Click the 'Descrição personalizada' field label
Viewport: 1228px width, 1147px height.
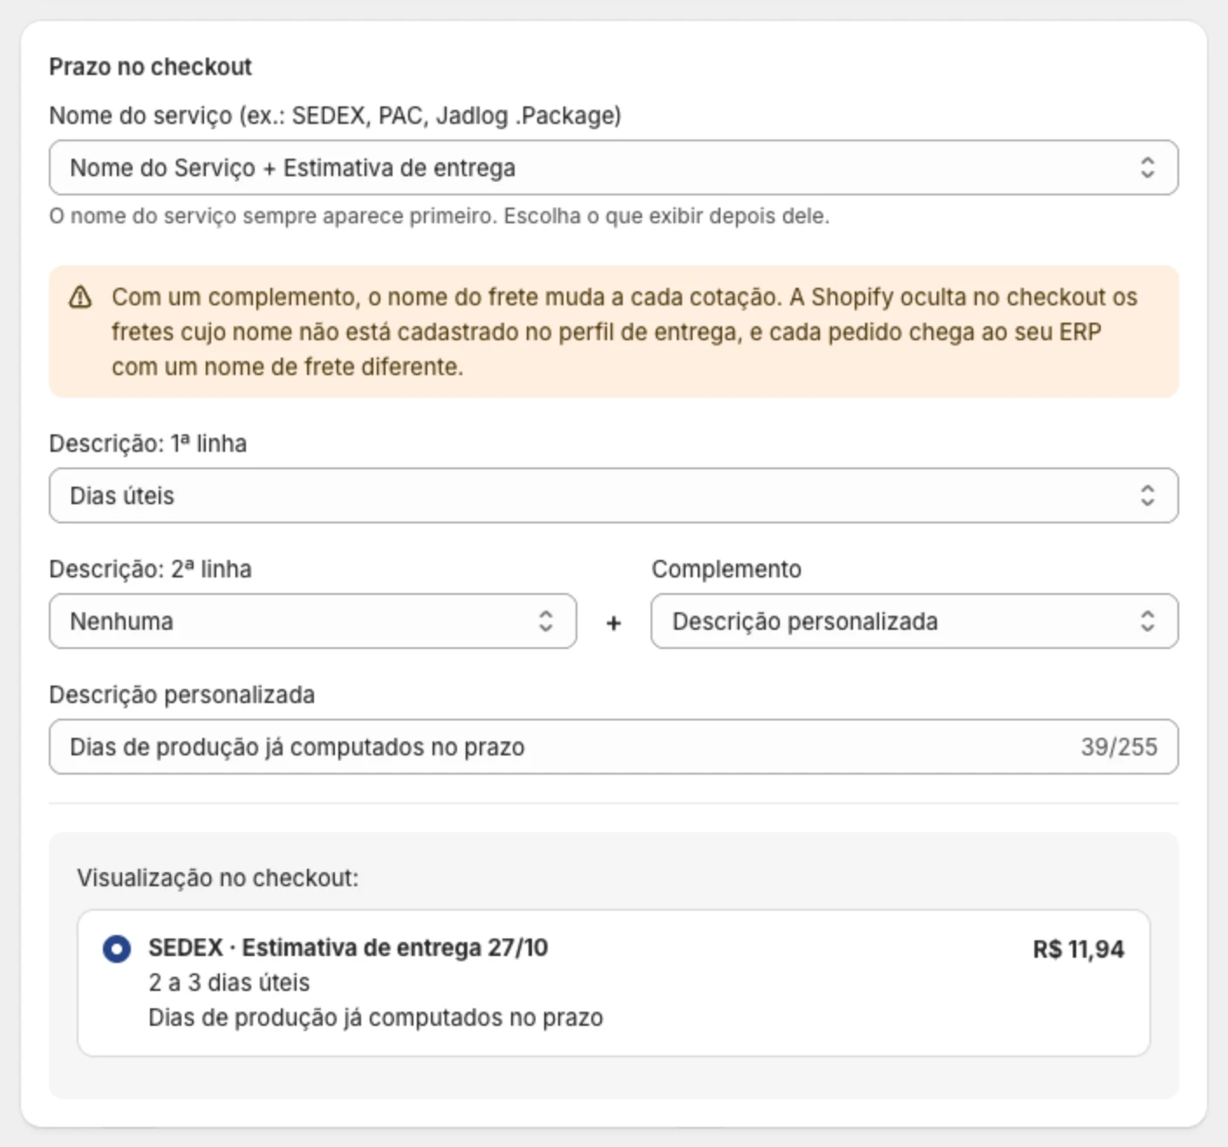pos(181,695)
